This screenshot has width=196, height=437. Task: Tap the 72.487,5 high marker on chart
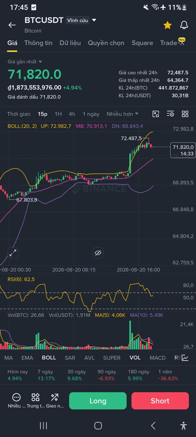[x=131, y=138]
